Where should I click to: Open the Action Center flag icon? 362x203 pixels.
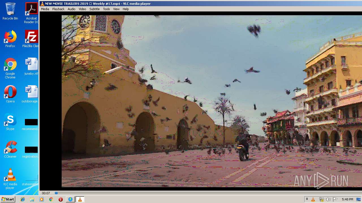pos(335,199)
